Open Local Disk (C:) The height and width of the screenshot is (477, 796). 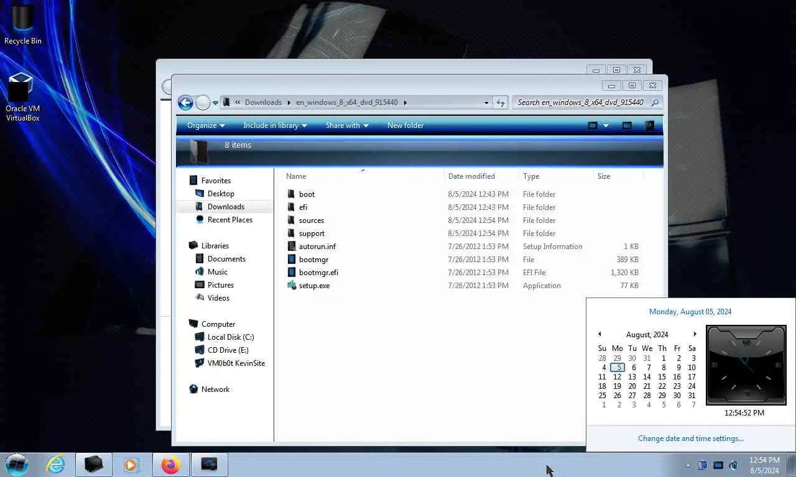[x=231, y=337]
